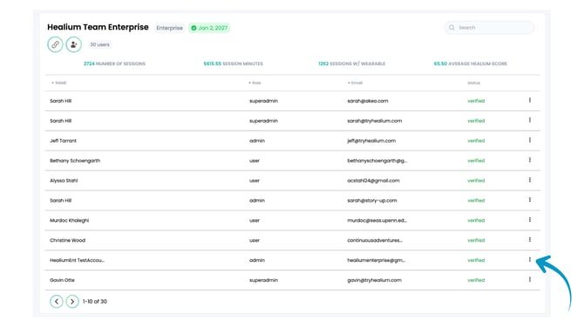Click superadmin role in Gavin Otte row
Image resolution: width=584 pixels, height=327 pixels.
click(263, 280)
